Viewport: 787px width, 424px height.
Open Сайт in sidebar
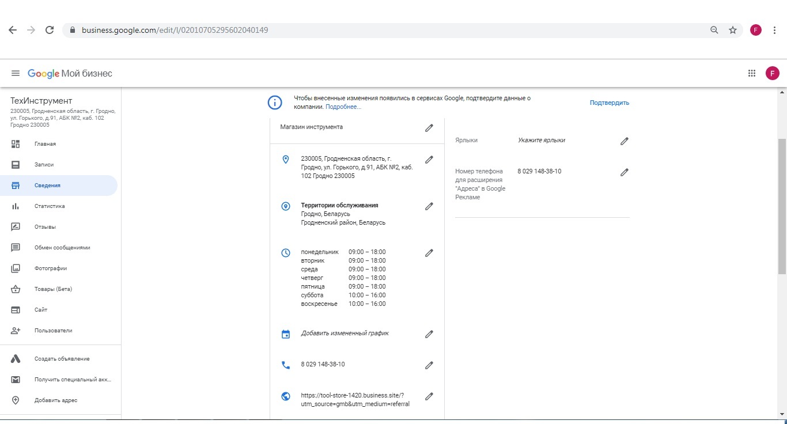59,310
